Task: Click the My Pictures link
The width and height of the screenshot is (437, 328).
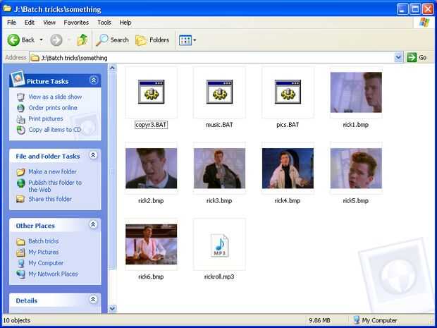Action: pyautogui.click(x=44, y=252)
